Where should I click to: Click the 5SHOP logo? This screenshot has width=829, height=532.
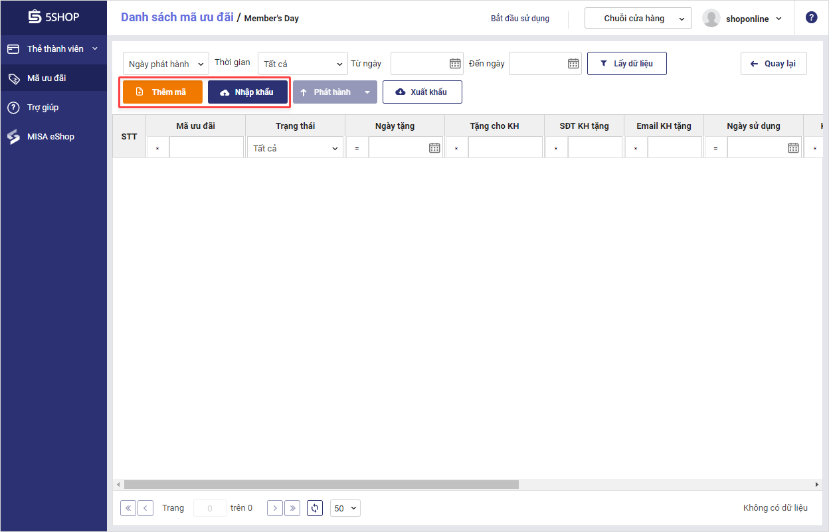[x=54, y=17]
